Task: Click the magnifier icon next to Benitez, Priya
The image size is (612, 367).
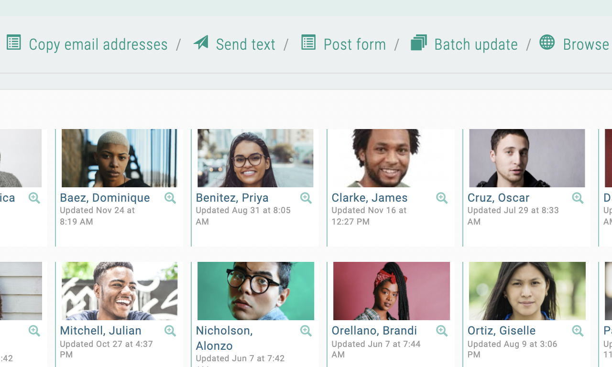Action: pyautogui.click(x=306, y=198)
